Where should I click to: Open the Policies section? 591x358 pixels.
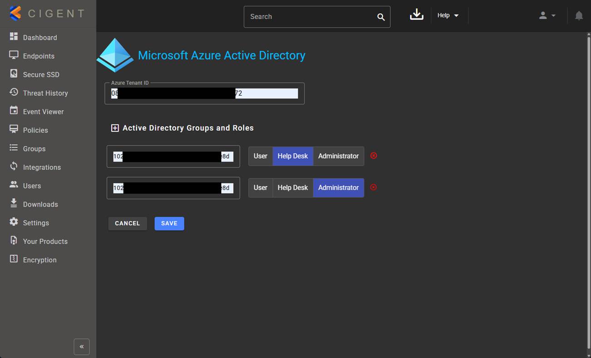[35, 130]
